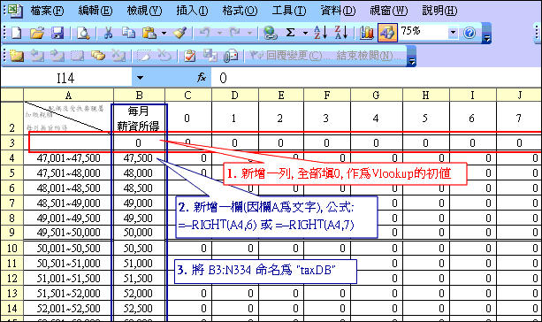Screen dimensions: 542x322
Task: Cut selection with the scissors icon
Action: (108, 34)
